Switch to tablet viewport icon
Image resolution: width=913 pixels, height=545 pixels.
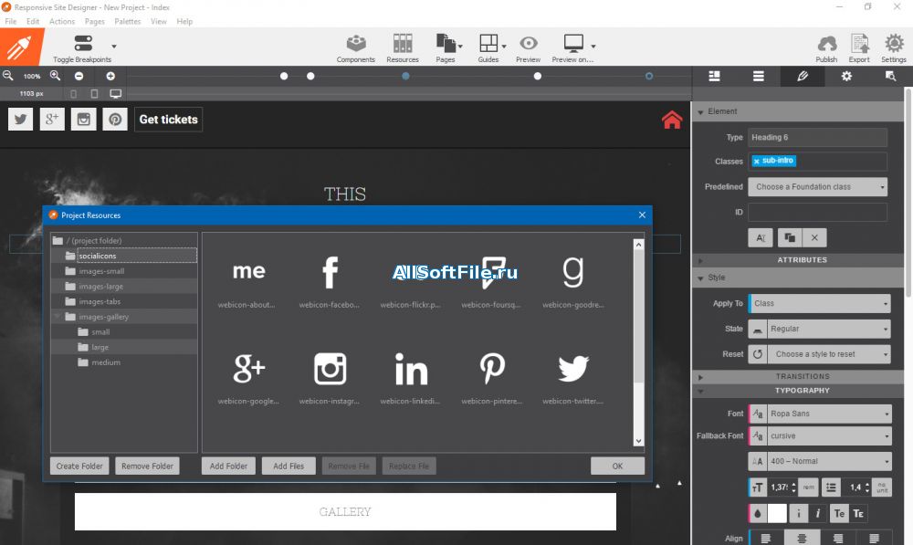(x=94, y=93)
